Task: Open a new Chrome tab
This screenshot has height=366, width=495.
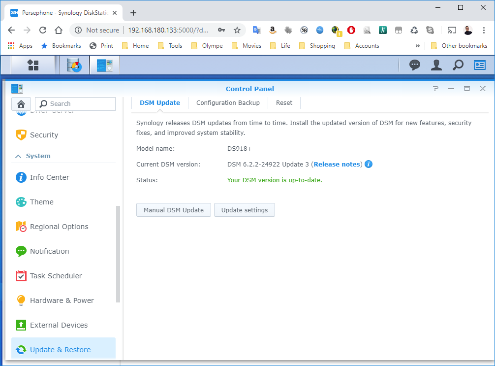Action: [x=133, y=13]
